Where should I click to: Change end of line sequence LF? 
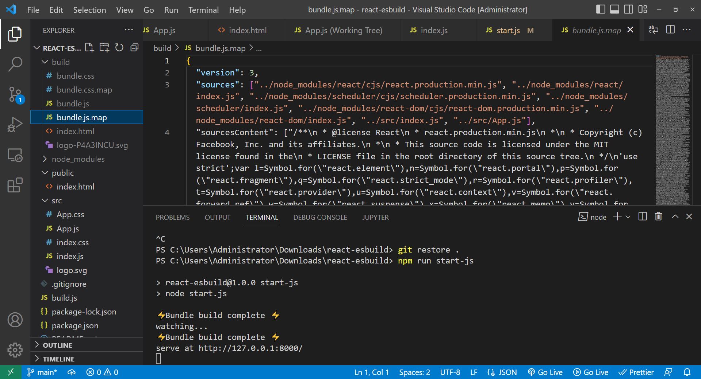click(x=474, y=372)
